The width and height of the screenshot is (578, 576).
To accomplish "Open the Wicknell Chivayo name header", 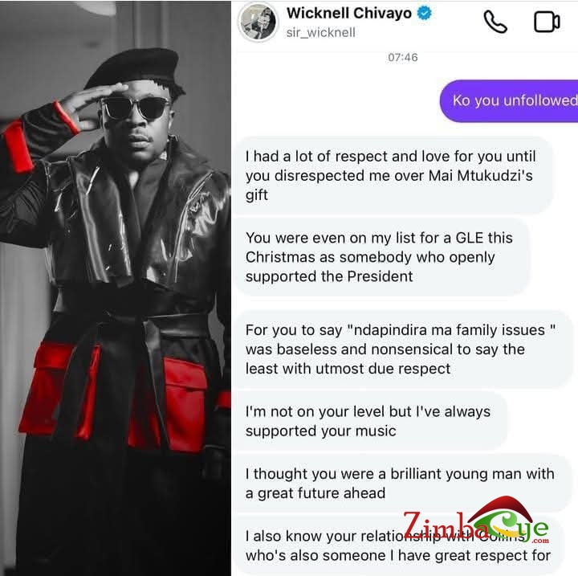I will [x=349, y=14].
